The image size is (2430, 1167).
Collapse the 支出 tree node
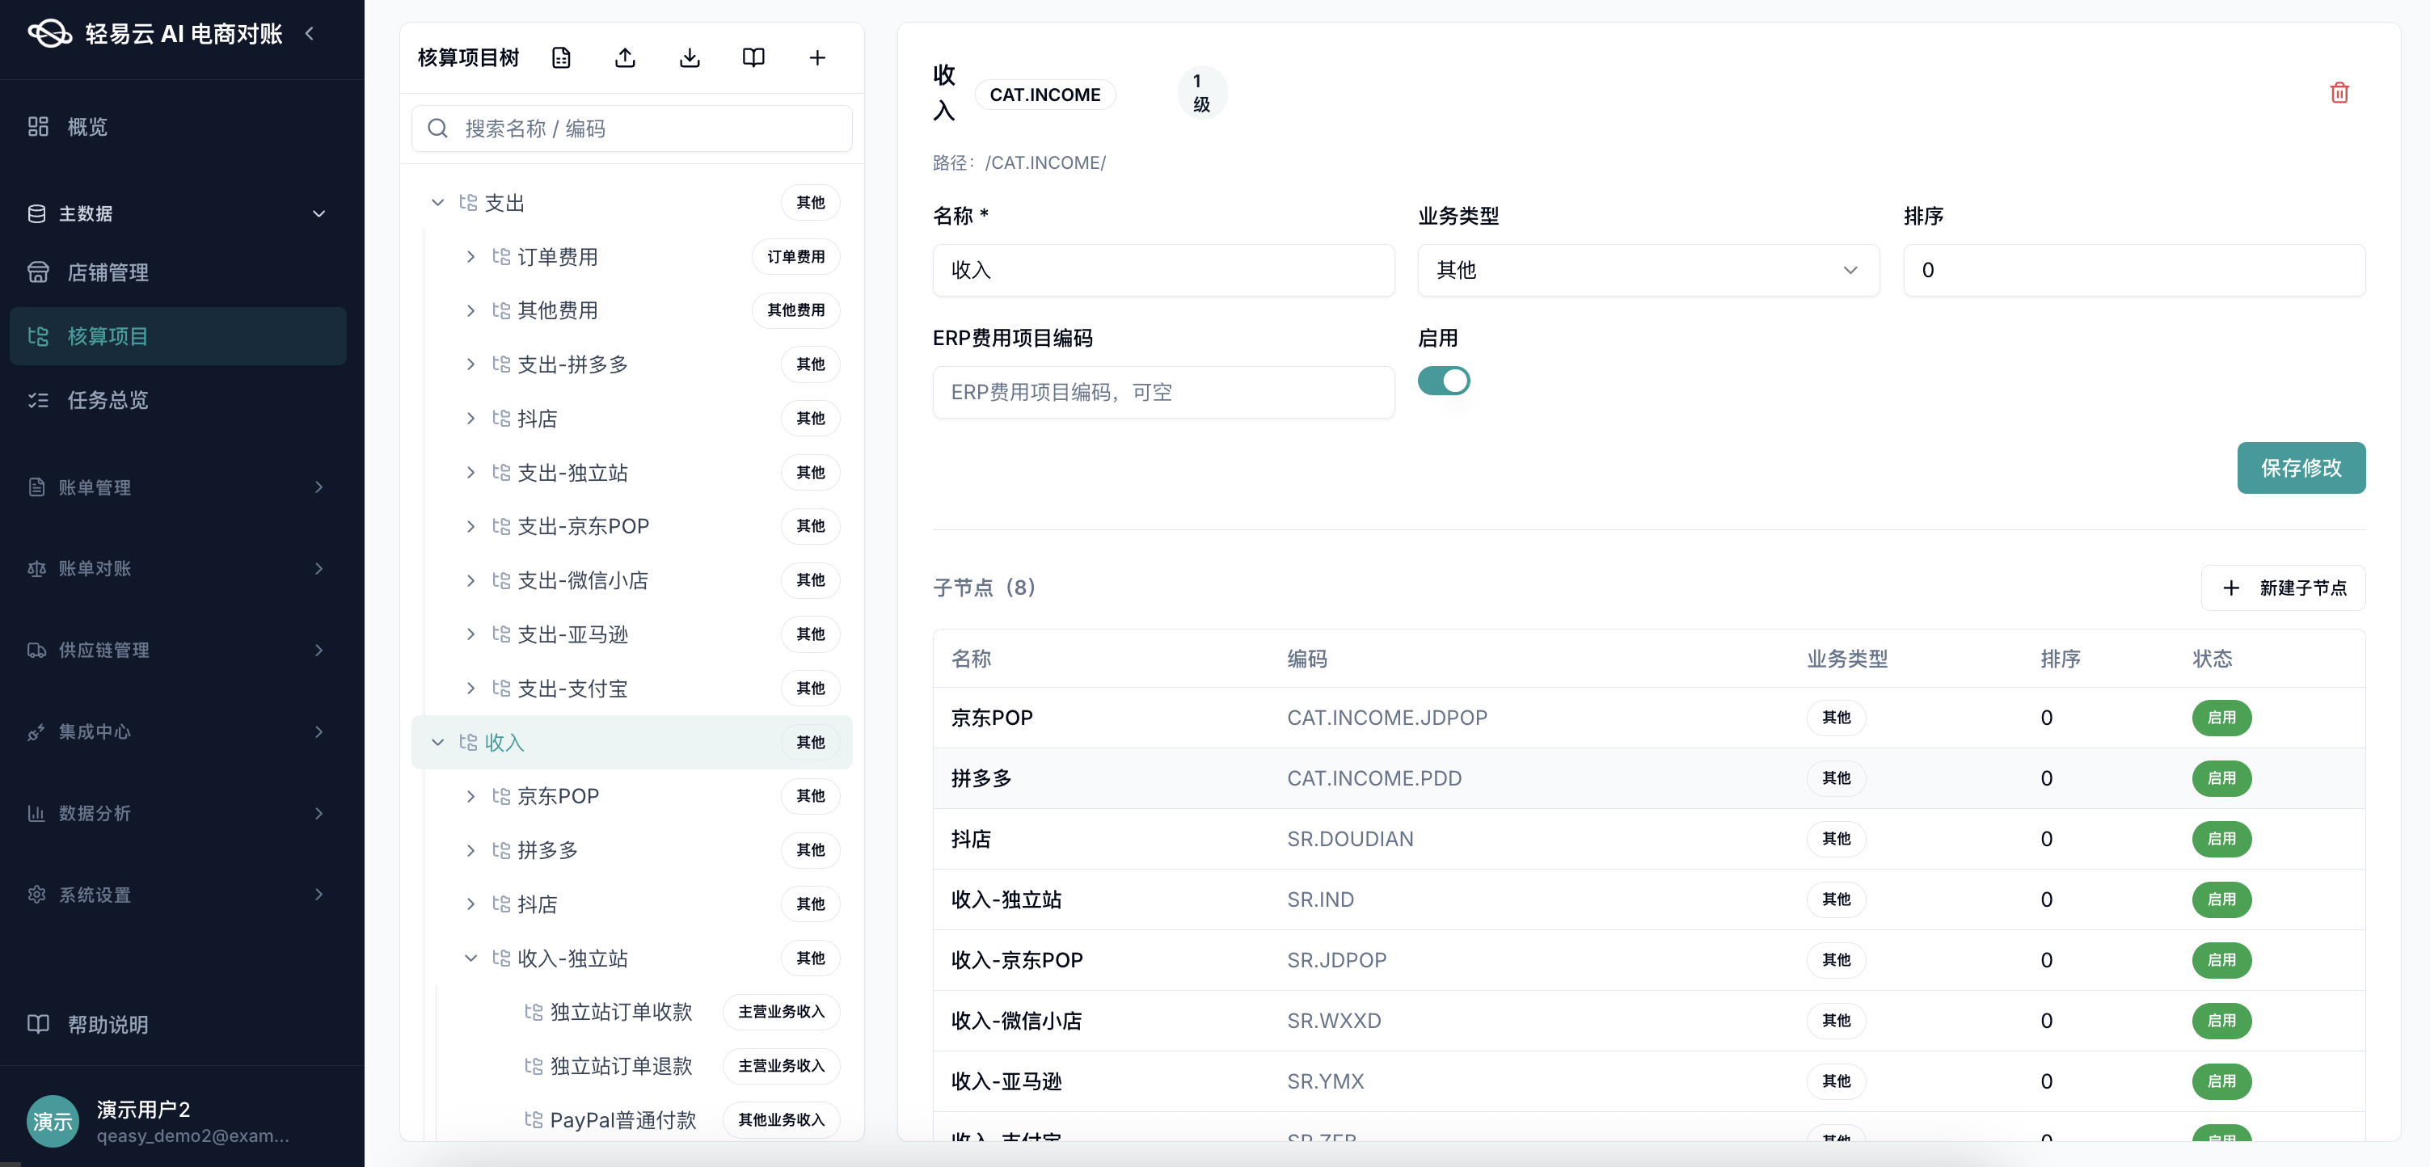[437, 203]
